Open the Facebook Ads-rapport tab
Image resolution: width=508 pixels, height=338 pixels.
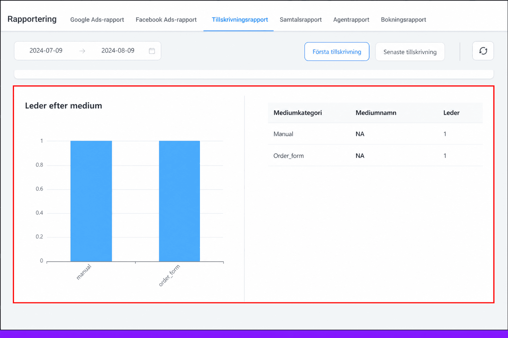click(166, 20)
